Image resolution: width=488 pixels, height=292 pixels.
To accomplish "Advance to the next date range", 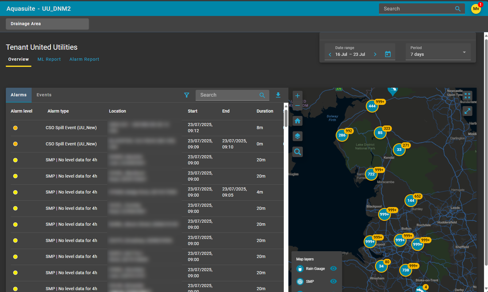I will pos(375,54).
